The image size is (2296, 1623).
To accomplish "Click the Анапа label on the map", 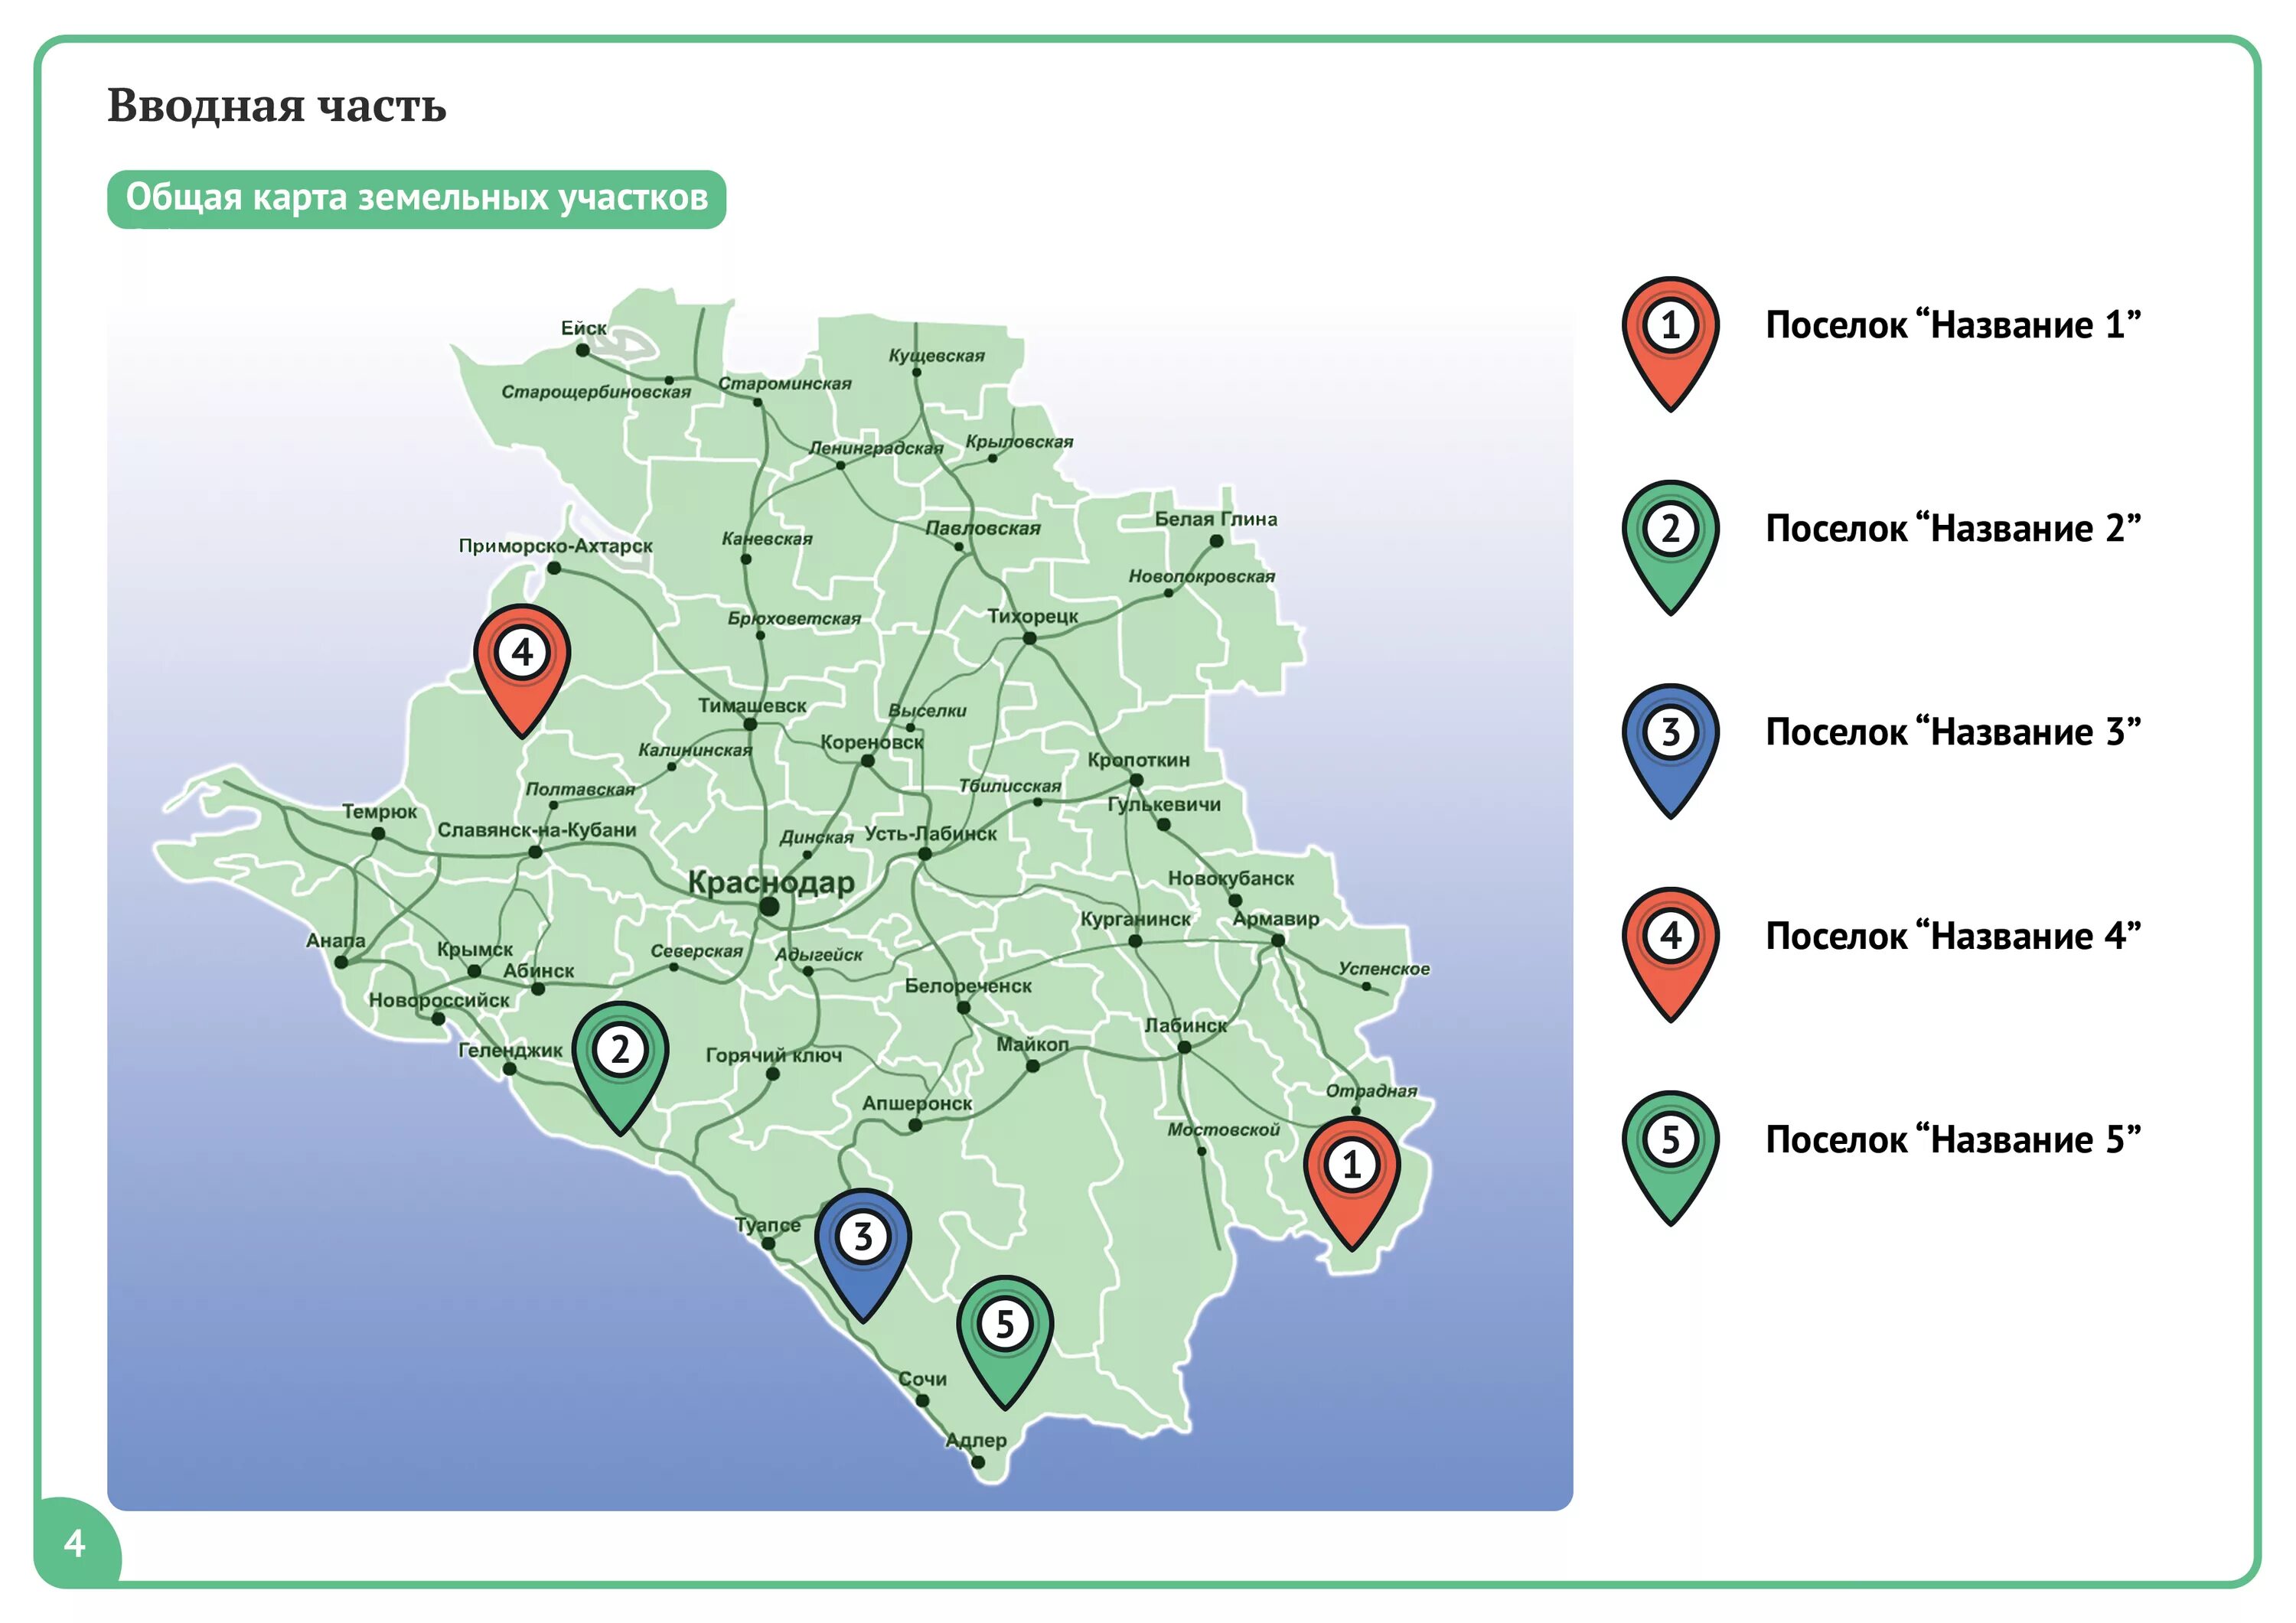I will [x=336, y=941].
